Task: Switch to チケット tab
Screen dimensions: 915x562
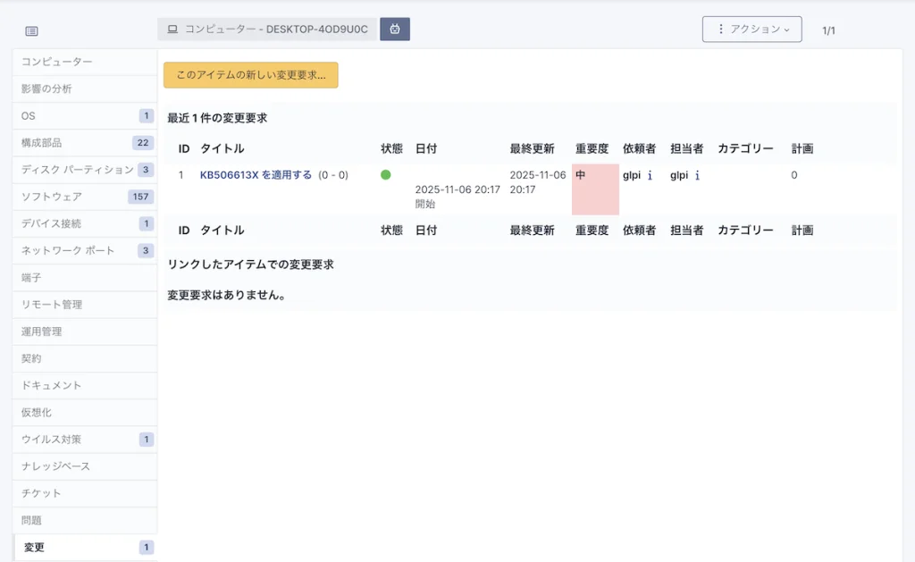Action: pos(85,493)
